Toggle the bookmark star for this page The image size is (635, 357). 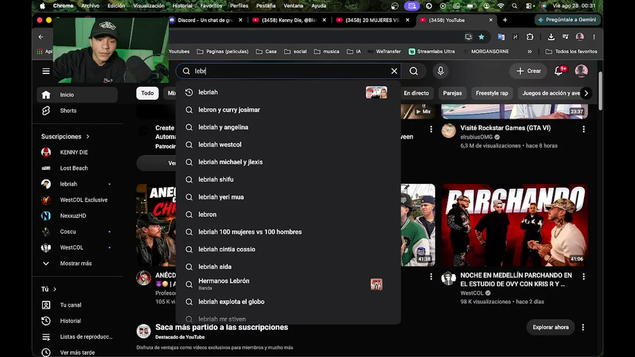[481, 37]
